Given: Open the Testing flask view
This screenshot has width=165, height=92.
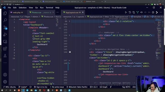Looking at the screenshot, I should [5, 56].
